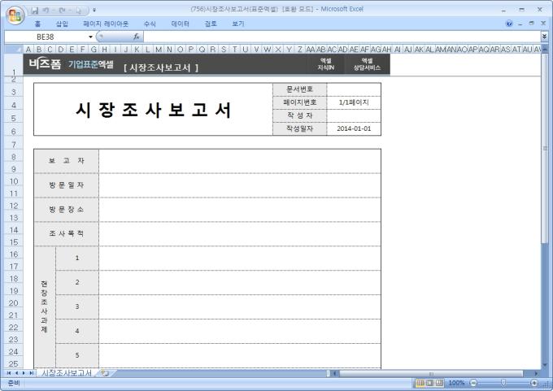Click the 조사목적 label cell
553x391 pixels.
click(67, 234)
